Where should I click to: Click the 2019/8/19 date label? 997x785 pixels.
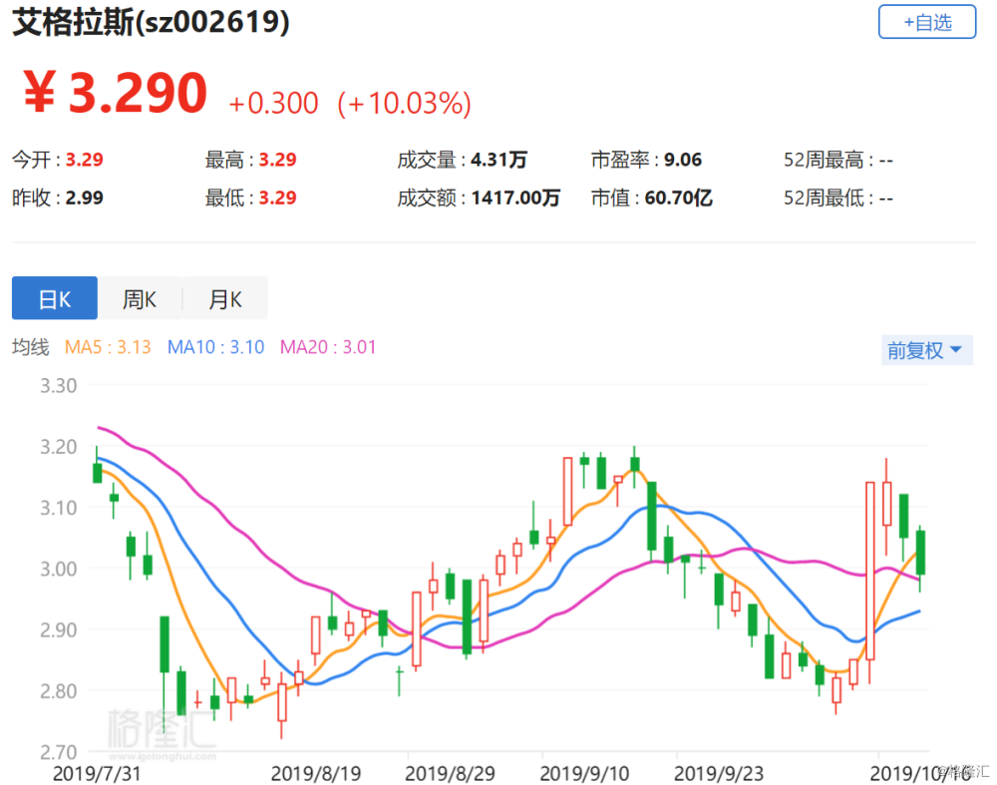pos(316,774)
